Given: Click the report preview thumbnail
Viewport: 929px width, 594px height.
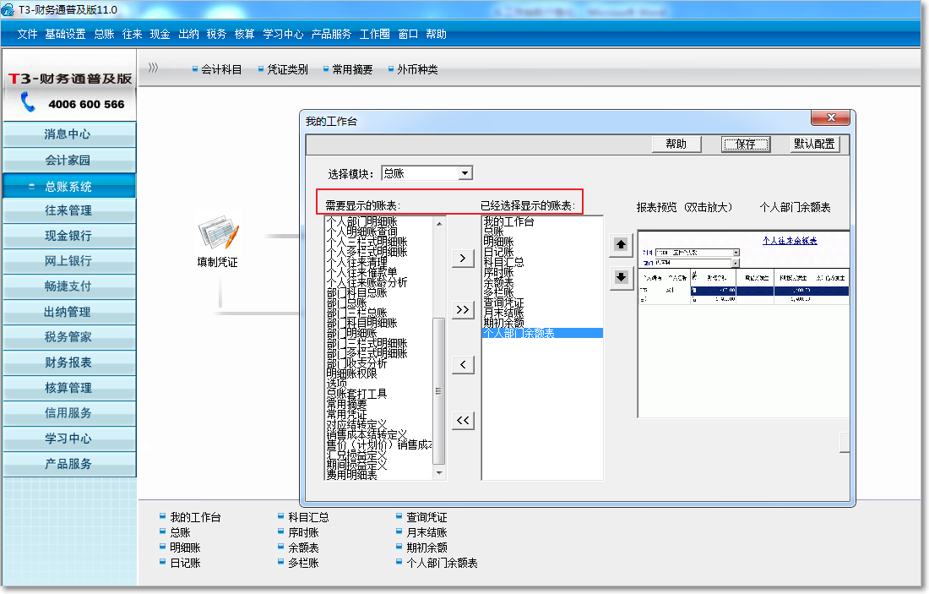Looking at the screenshot, I should 743,324.
